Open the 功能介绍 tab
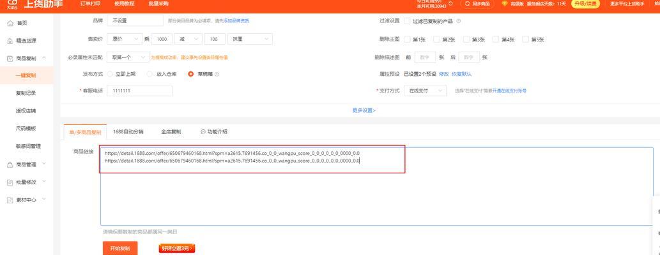The width and height of the screenshot is (660, 255). pos(214,131)
